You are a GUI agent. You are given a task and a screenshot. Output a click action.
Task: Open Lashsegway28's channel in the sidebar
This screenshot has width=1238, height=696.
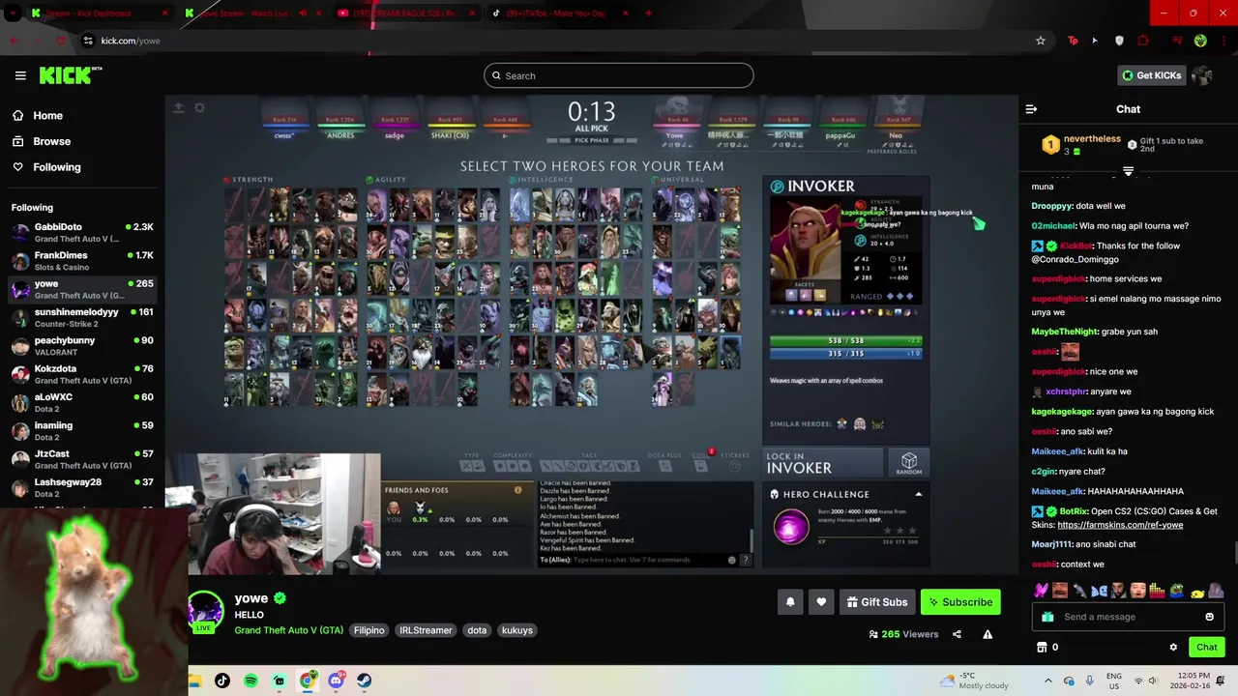(x=81, y=487)
